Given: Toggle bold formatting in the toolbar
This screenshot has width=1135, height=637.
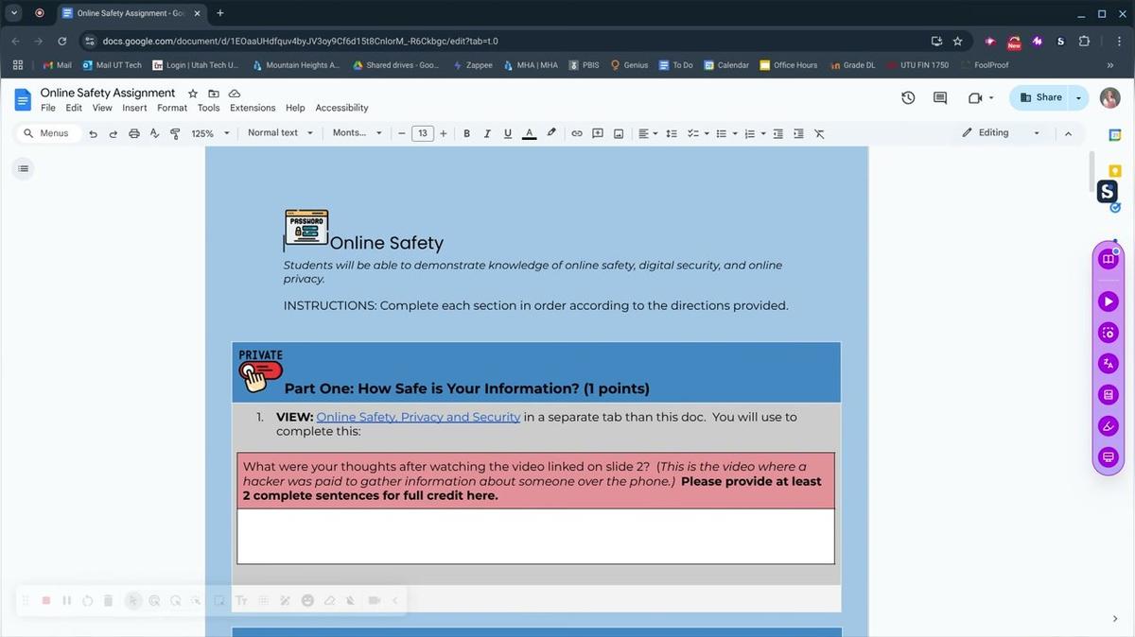Looking at the screenshot, I should pyautogui.click(x=466, y=133).
